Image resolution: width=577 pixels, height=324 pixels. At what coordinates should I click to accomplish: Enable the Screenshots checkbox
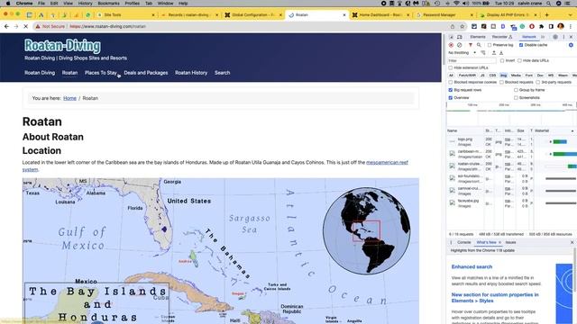[516, 98]
